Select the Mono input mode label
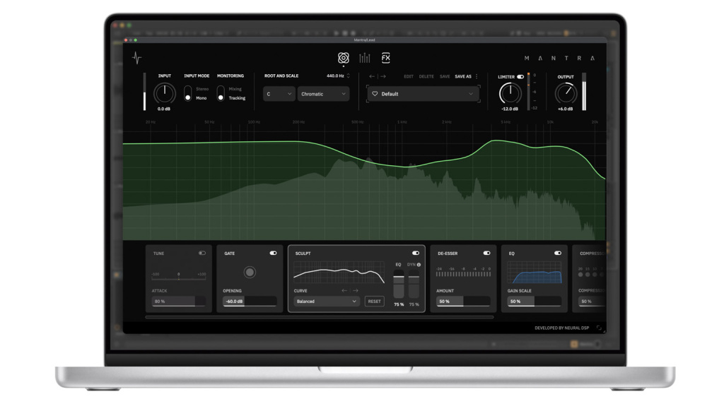The height and width of the screenshot is (399, 724). [x=202, y=98]
